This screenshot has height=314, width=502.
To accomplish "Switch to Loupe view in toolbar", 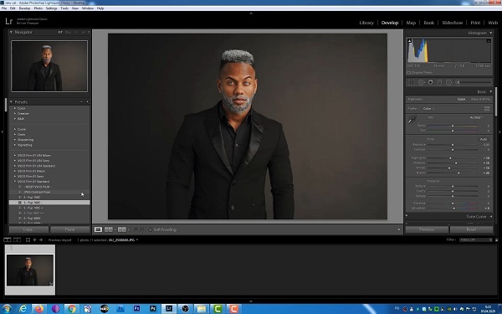I will [x=98, y=229].
